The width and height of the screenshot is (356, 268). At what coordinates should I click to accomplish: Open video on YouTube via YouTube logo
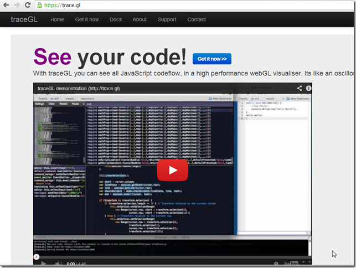(x=291, y=263)
